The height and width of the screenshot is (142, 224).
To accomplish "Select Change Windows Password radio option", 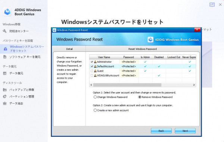I will (x=95, y=97).
